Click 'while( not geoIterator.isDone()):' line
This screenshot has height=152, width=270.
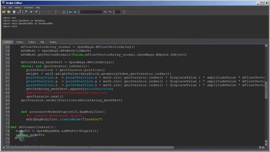click(55, 66)
